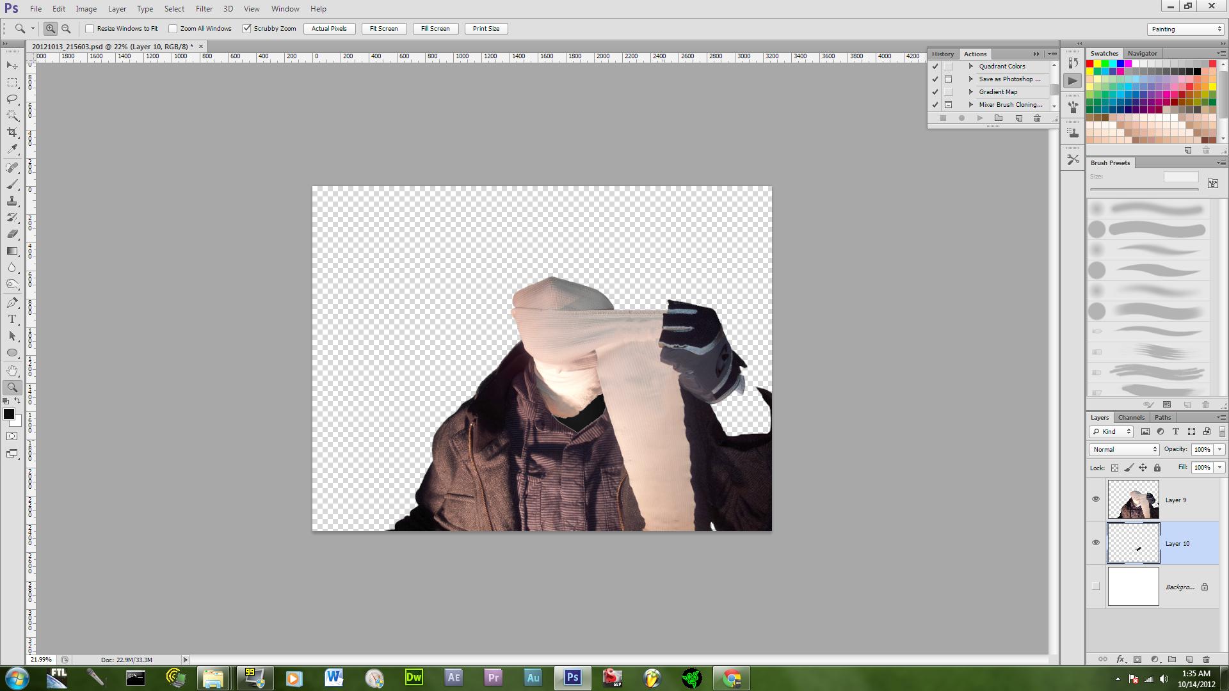Select the Eyedropper tool

(x=12, y=149)
